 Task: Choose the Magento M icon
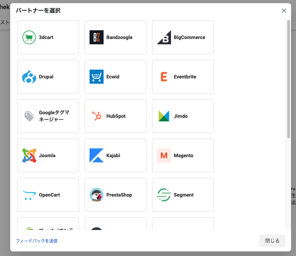point(164,155)
